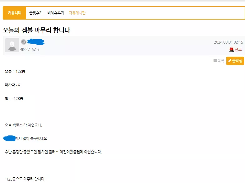
Task: Click the 바카라 : X line
Action: tap(12, 85)
